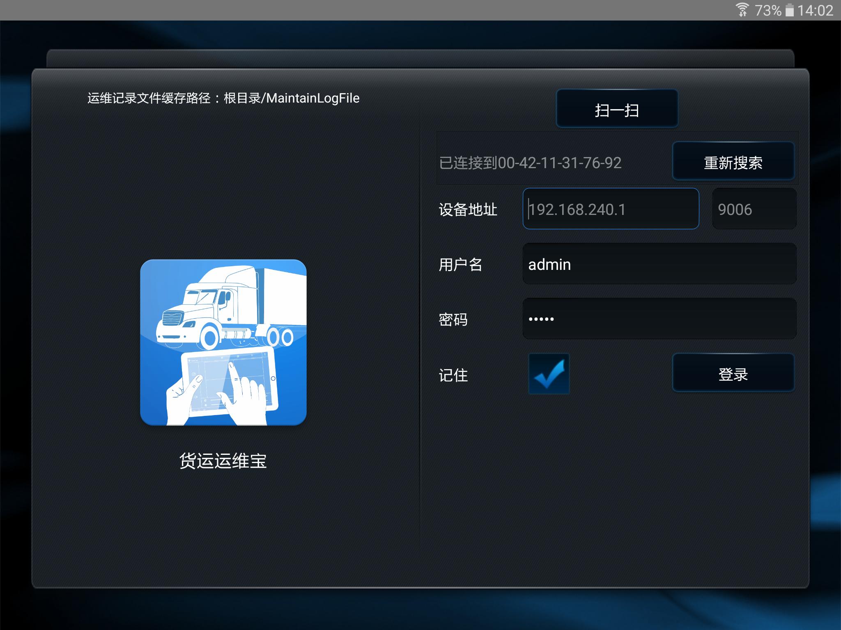This screenshot has height=630, width=841.
Task: Select the port field showing 9006
Action: point(754,209)
